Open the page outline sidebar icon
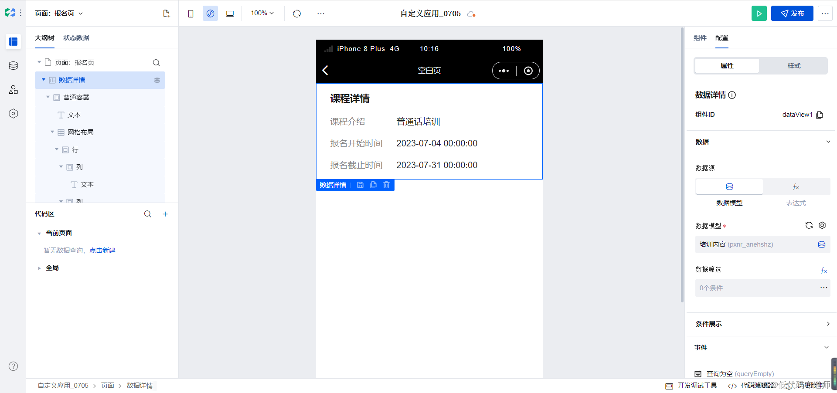The image size is (837, 393). [13, 41]
